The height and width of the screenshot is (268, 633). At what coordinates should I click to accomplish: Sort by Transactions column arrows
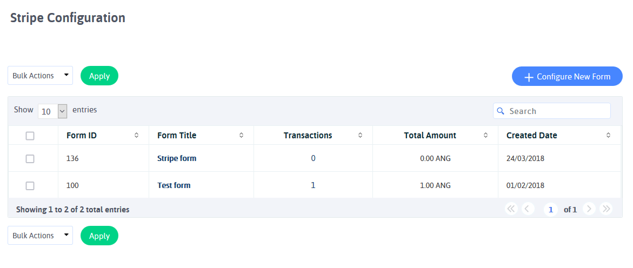point(360,136)
